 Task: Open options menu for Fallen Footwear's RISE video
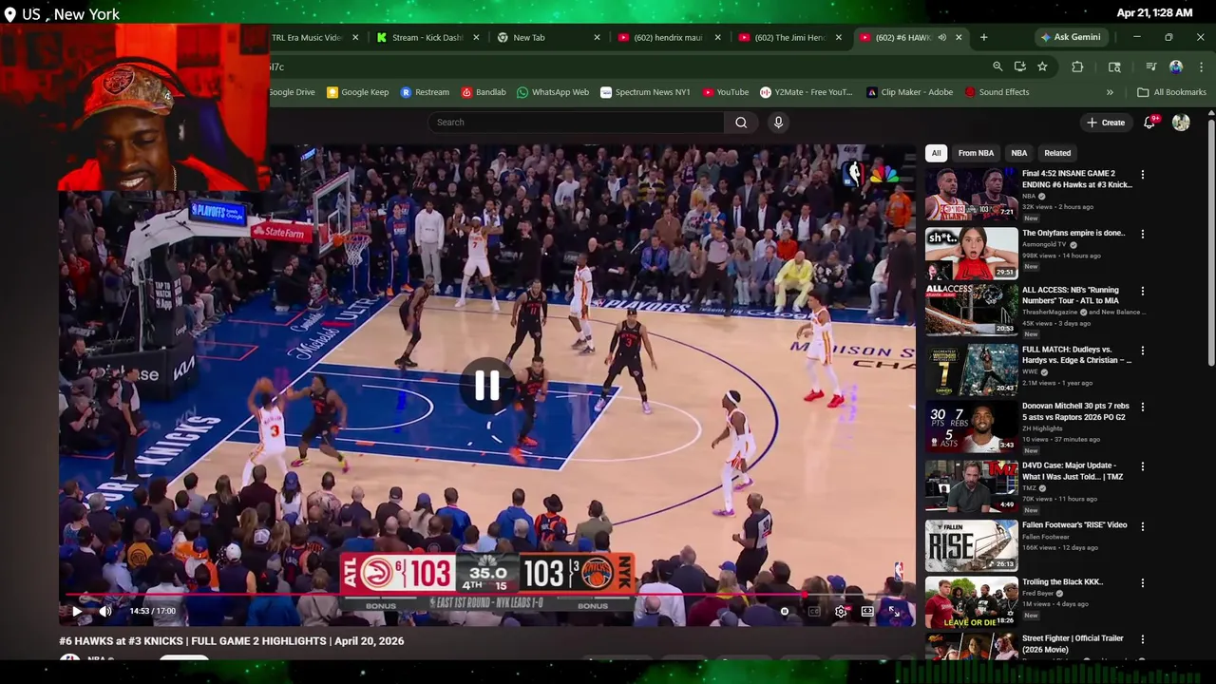click(x=1142, y=525)
